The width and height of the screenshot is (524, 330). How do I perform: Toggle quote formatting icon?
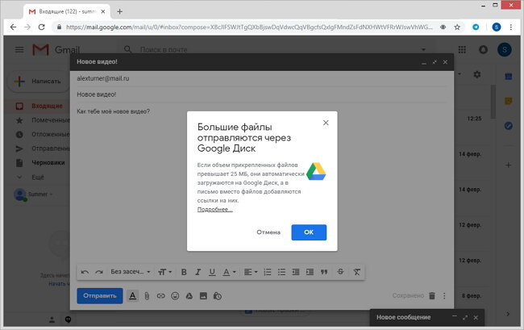point(324,272)
